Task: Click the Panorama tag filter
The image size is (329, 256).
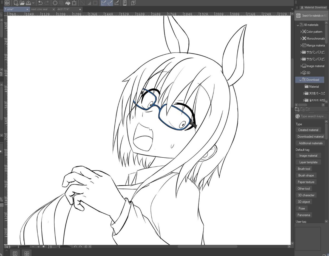Action: pyautogui.click(x=304, y=215)
